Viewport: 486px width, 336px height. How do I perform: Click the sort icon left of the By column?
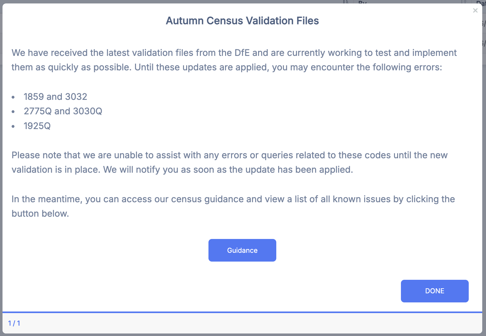[346, 2]
